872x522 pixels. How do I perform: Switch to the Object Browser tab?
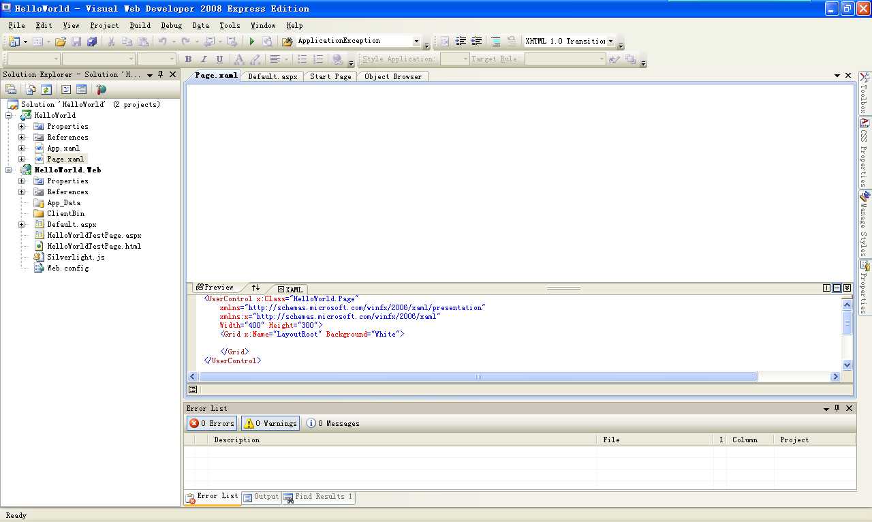(x=393, y=76)
